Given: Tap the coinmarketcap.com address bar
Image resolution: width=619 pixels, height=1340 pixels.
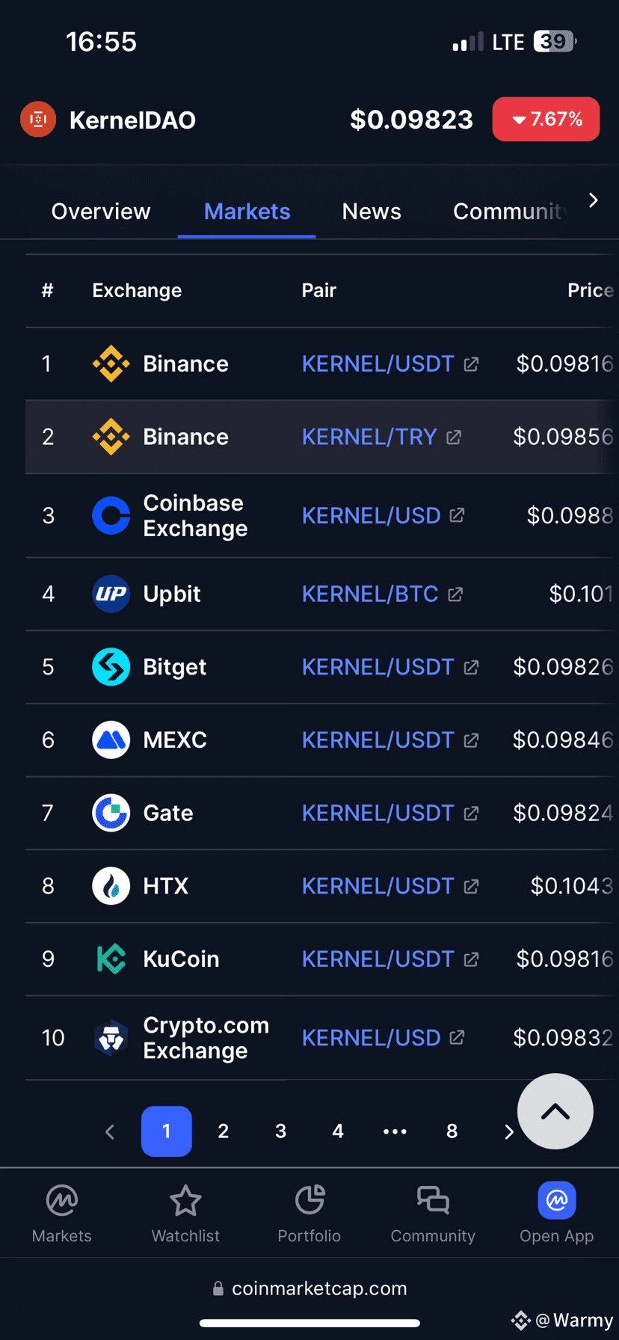Looking at the screenshot, I should coord(309,1288).
